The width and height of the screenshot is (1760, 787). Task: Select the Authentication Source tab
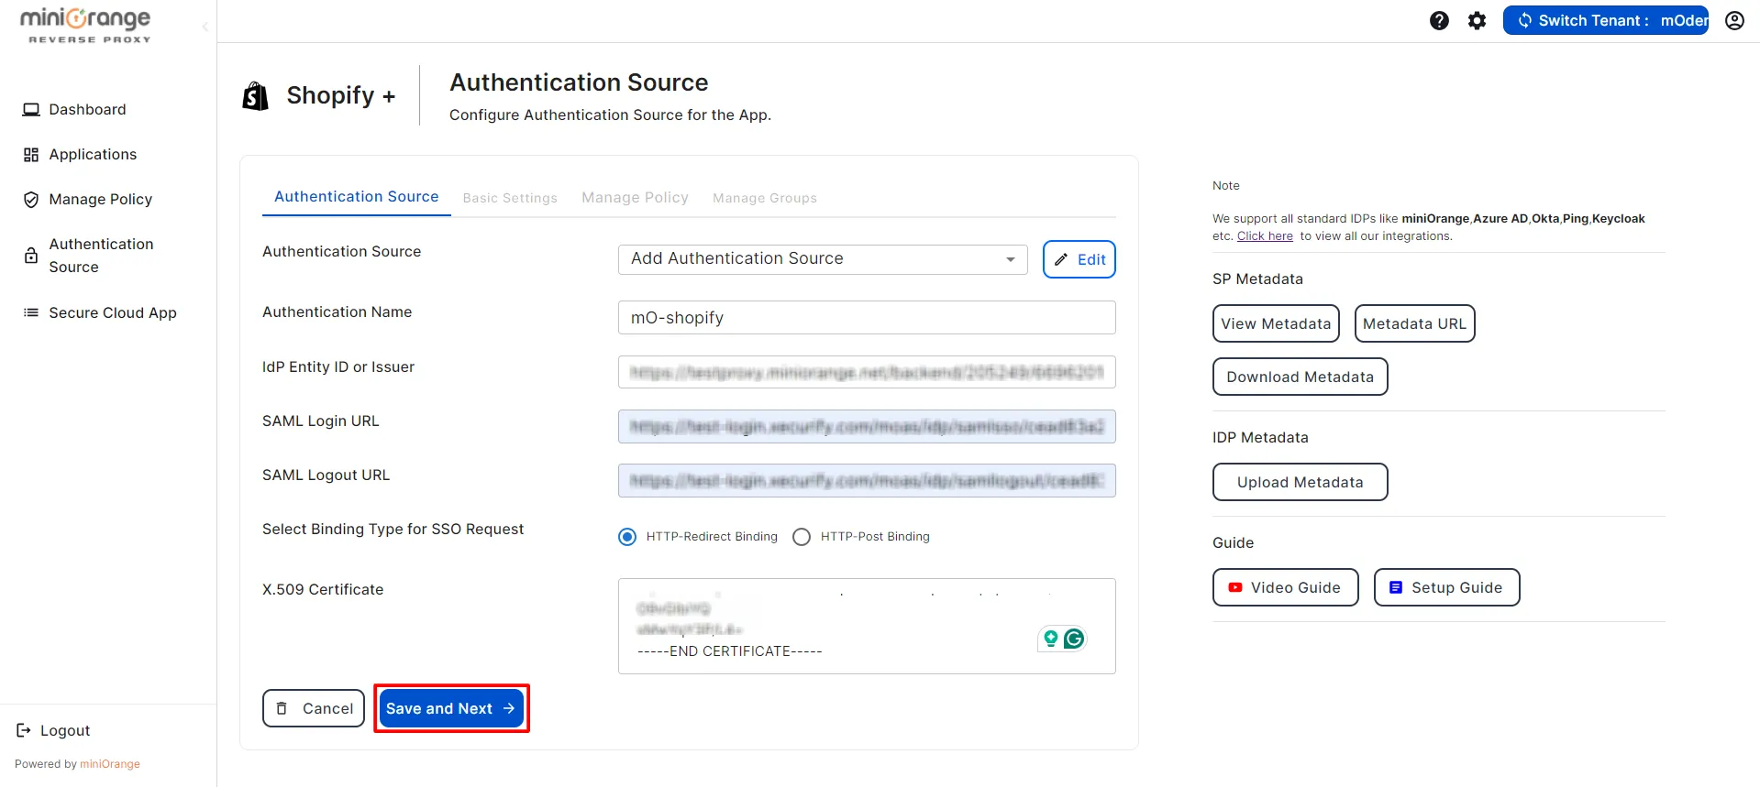pos(356,197)
